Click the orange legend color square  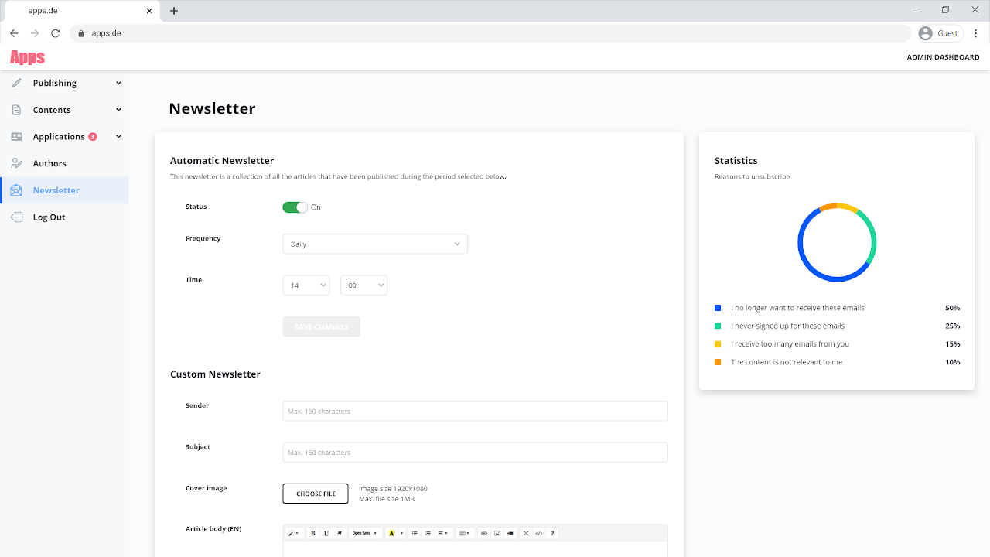718,362
